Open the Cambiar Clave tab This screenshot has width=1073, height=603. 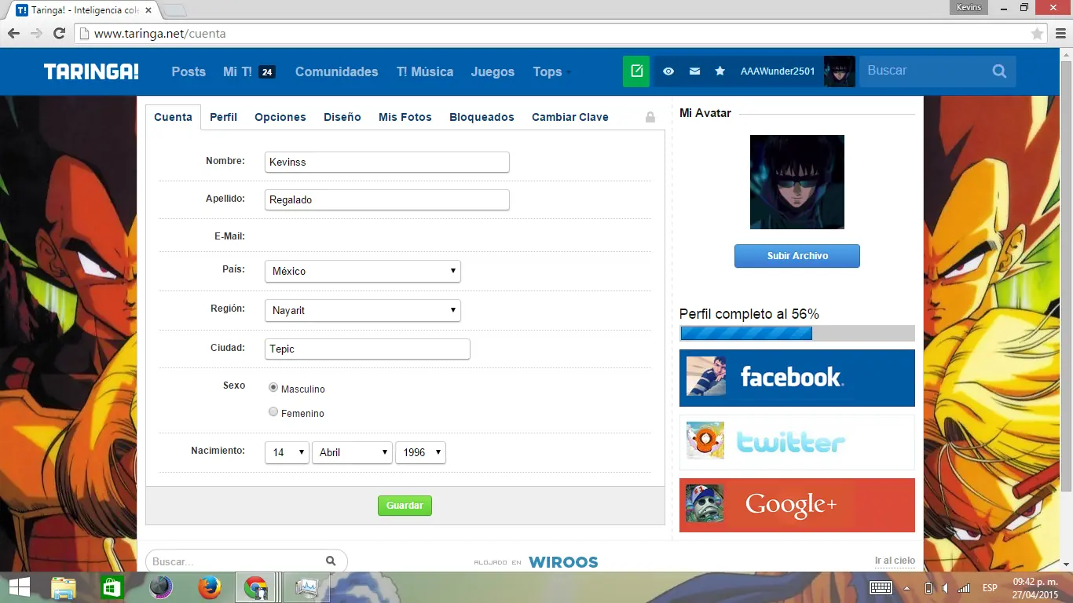tap(570, 117)
